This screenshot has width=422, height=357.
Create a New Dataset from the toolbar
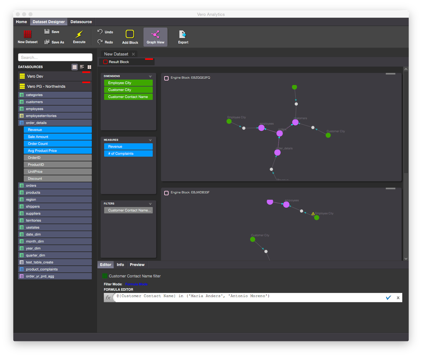[28, 37]
